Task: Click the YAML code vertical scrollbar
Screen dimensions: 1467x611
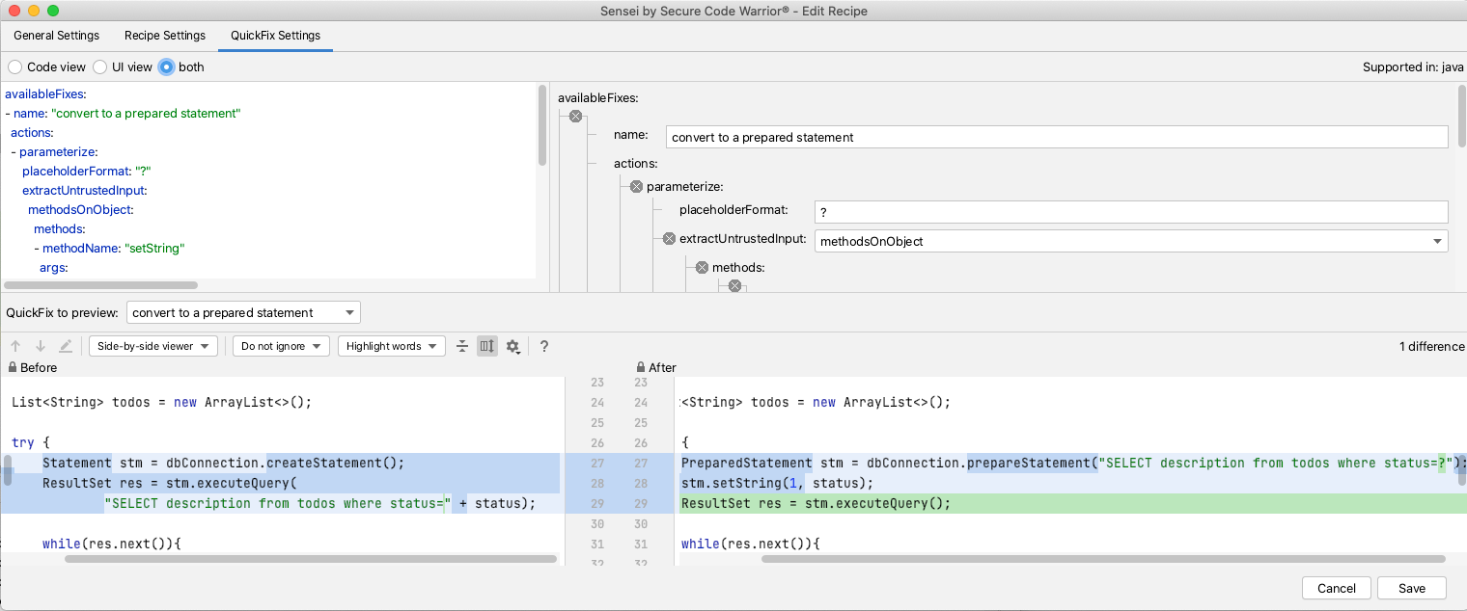Action: [x=542, y=125]
